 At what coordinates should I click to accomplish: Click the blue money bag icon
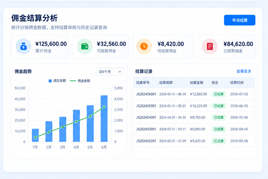23,46
